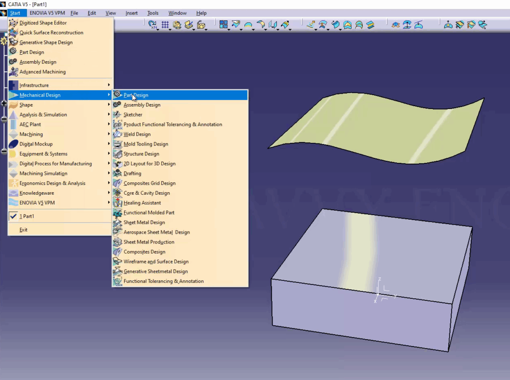Click the Digitized Shape Editor icon

pyautogui.click(x=14, y=22)
